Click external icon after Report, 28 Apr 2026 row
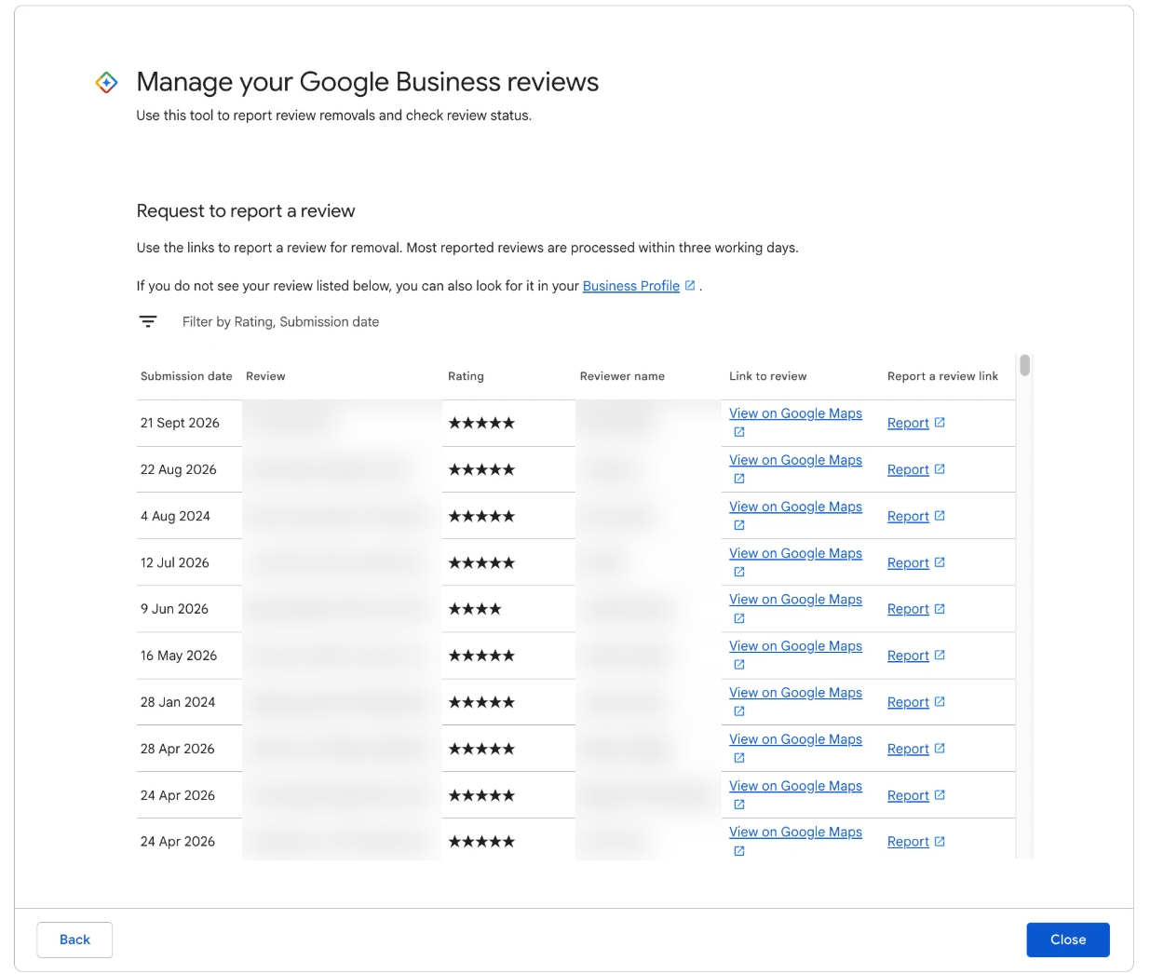The height and width of the screenshot is (974, 1150). click(x=940, y=749)
